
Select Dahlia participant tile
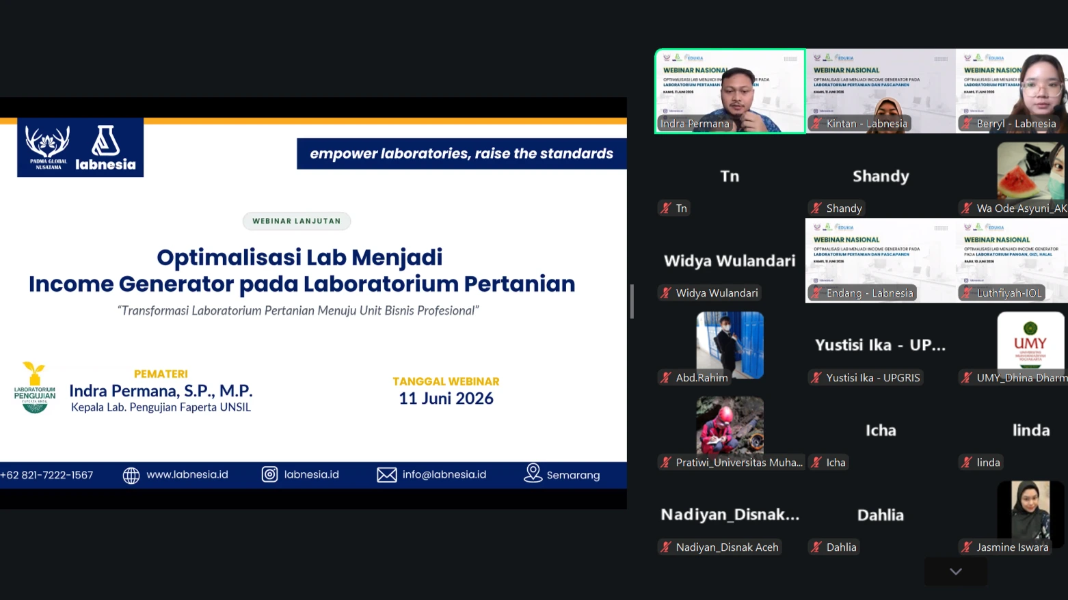click(881, 515)
